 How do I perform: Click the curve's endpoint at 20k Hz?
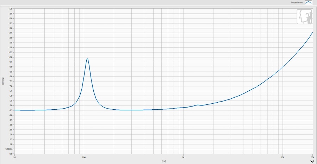coord(312,32)
